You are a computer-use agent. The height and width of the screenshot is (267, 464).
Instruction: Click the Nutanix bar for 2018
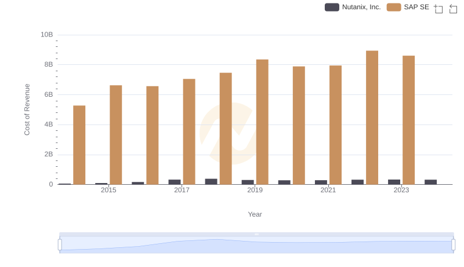tap(211, 182)
